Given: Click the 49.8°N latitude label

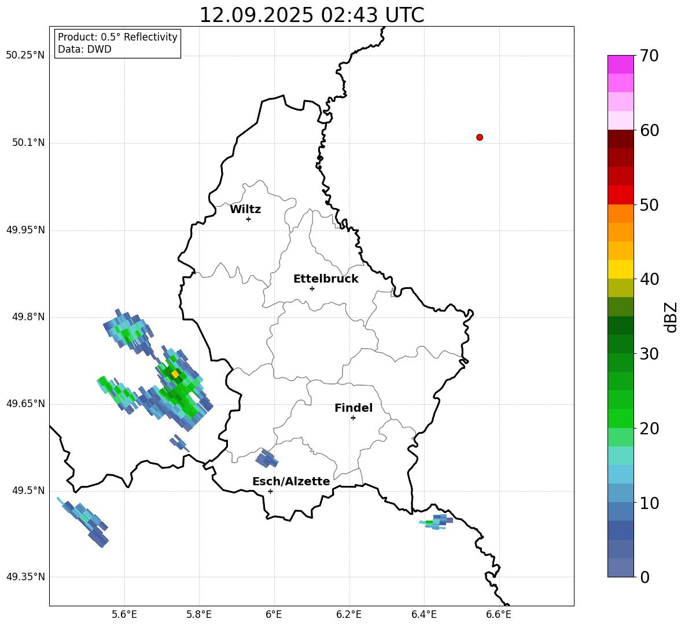Looking at the screenshot, I should click(29, 317).
